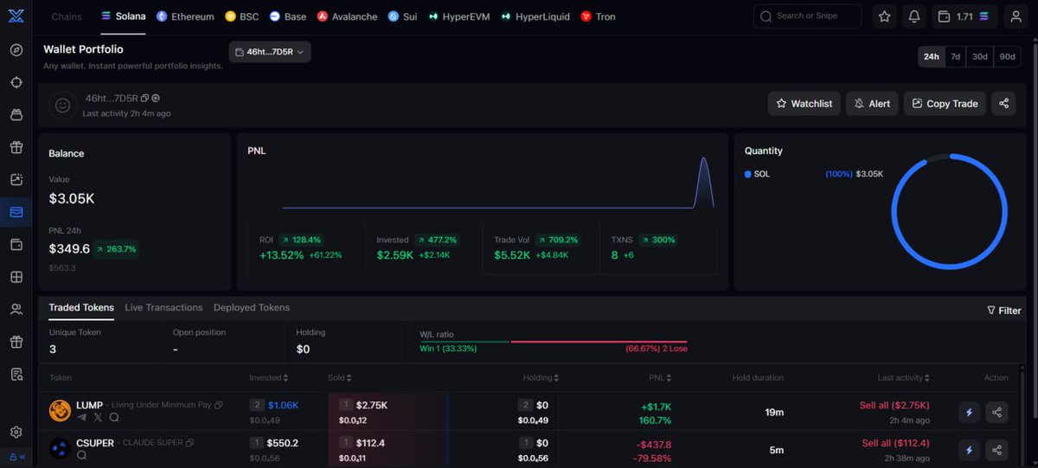Screen dimensions: 1038x468
Task: Expand the sidebar with the bottom toggle
Action: pos(16,457)
